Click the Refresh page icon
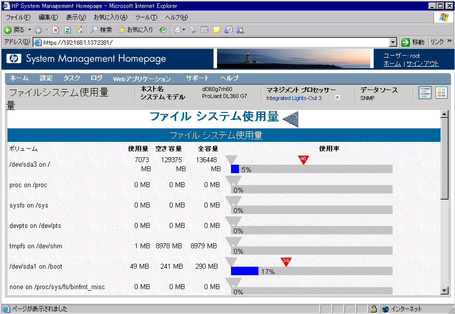 (68, 30)
